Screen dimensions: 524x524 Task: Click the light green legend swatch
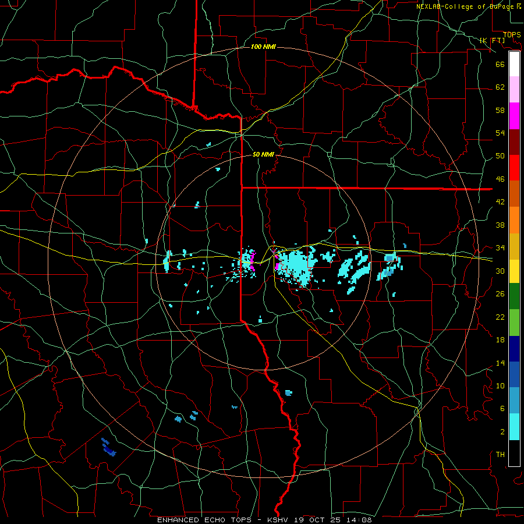(514, 323)
